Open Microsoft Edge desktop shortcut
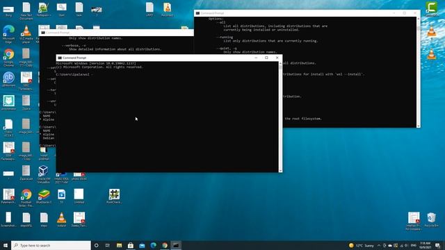445x250 pixels. pyautogui.click(x=8, y=34)
